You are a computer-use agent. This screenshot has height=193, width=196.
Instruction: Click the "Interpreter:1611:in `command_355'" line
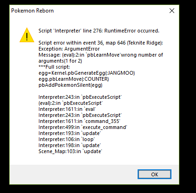point(79,121)
